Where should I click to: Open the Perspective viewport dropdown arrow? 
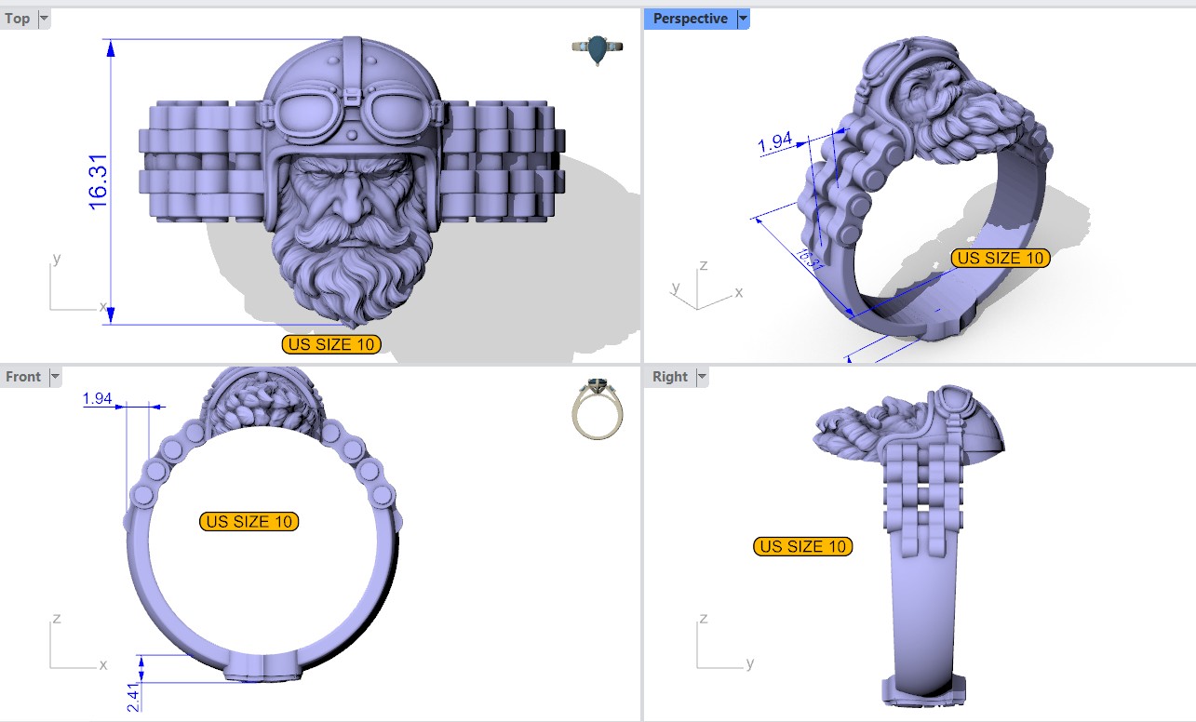743,19
